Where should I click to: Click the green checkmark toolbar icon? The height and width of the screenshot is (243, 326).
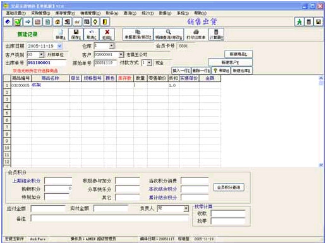tap(18, 21)
